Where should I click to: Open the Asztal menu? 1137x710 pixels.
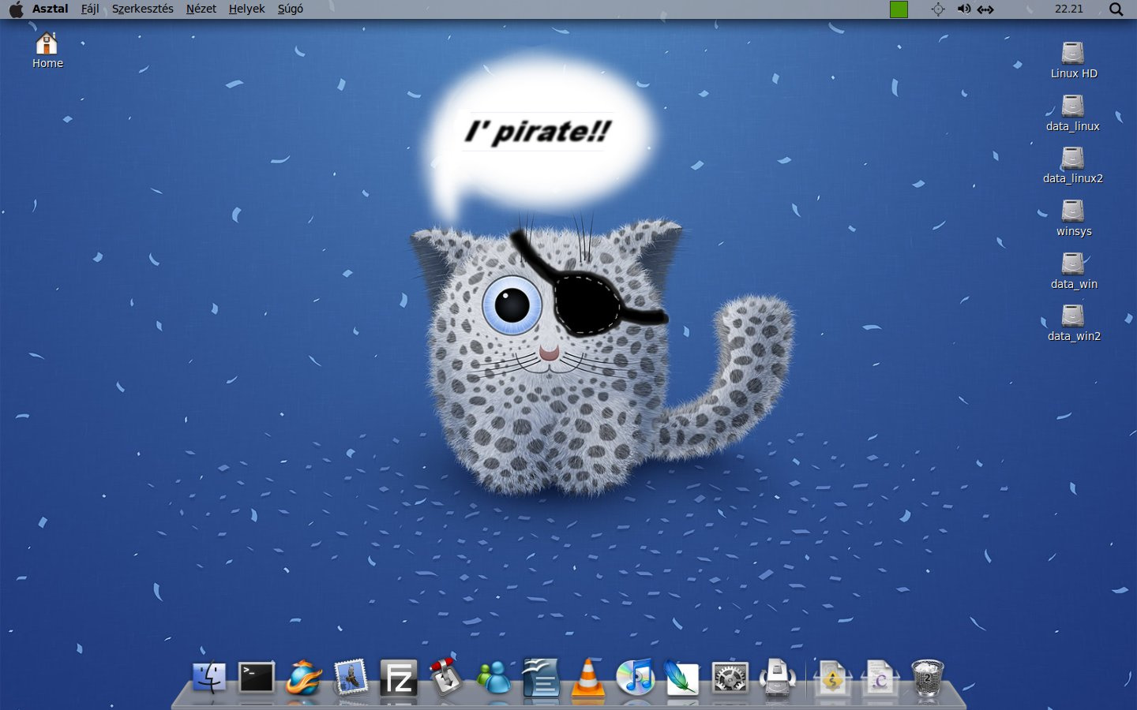[51, 9]
